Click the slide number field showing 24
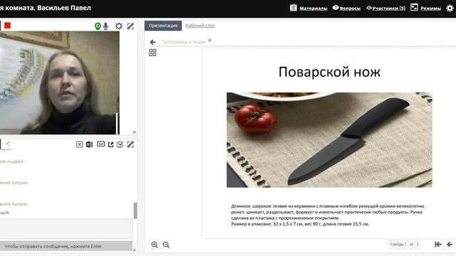The image size is (456, 256). tap(411, 244)
